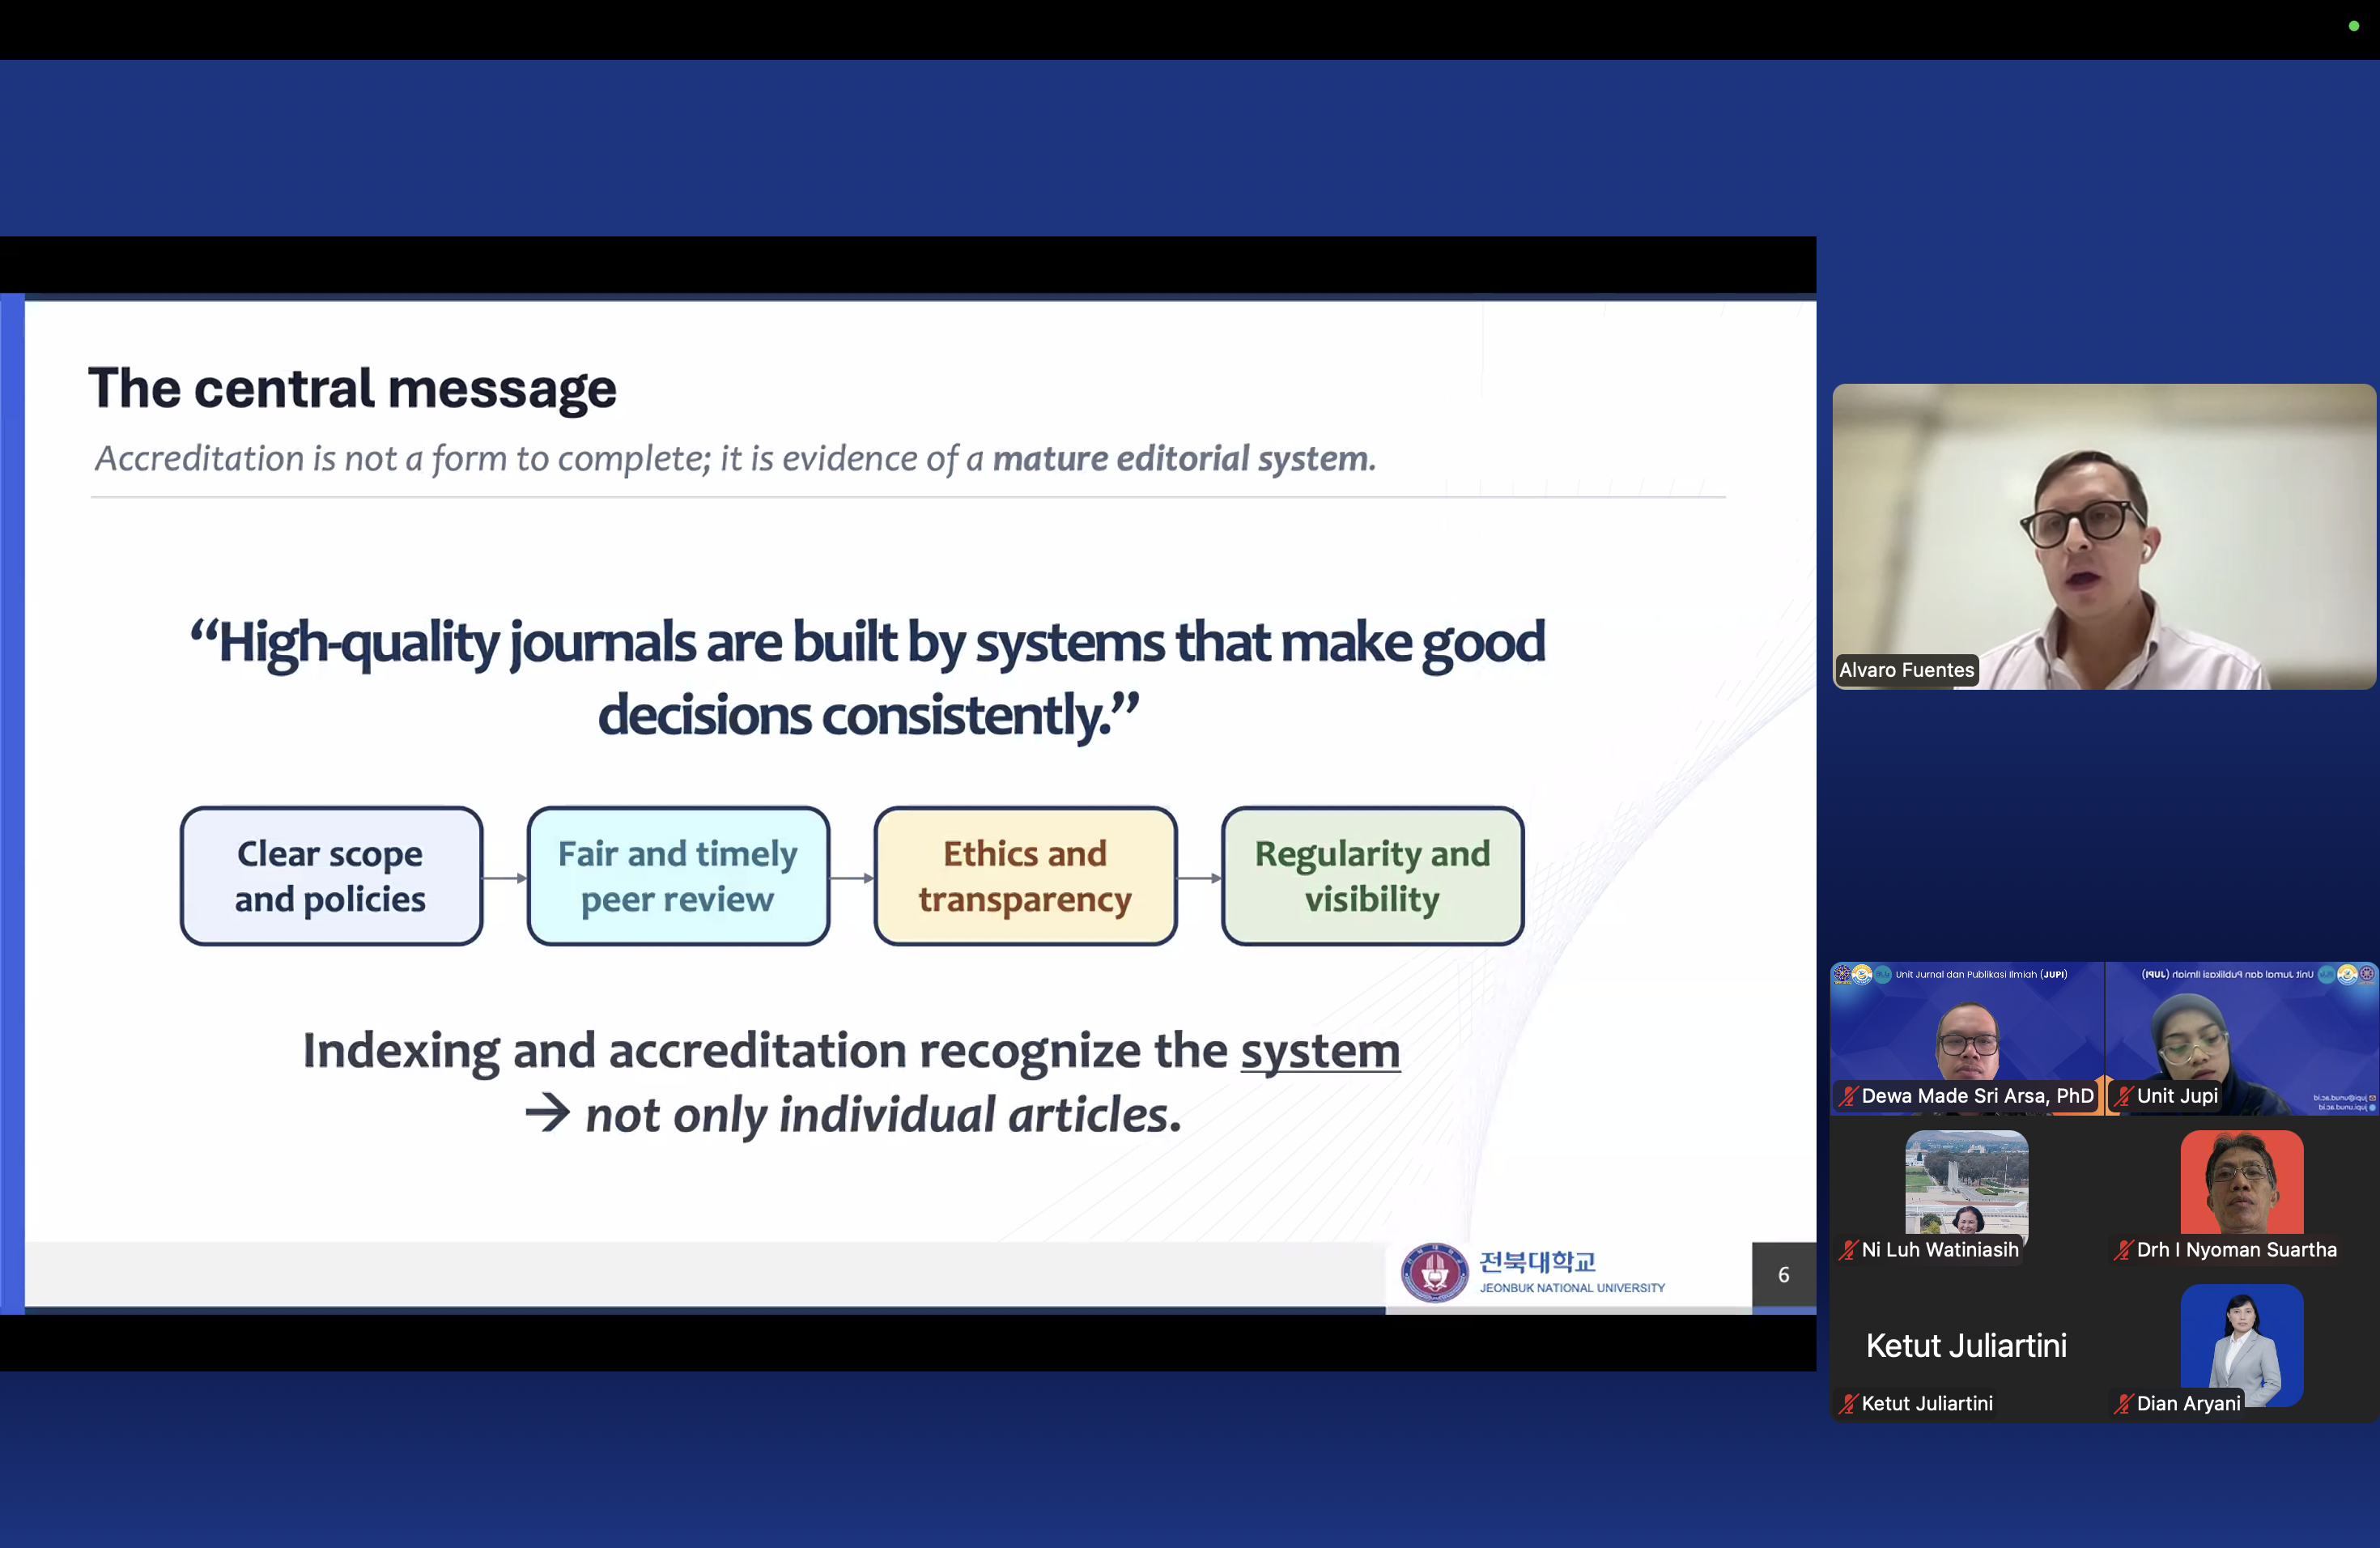Image resolution: width=2380 pixels, height=1548 pixels.
Task: Click the green recording indicator dot
Action: point(2353,26)
